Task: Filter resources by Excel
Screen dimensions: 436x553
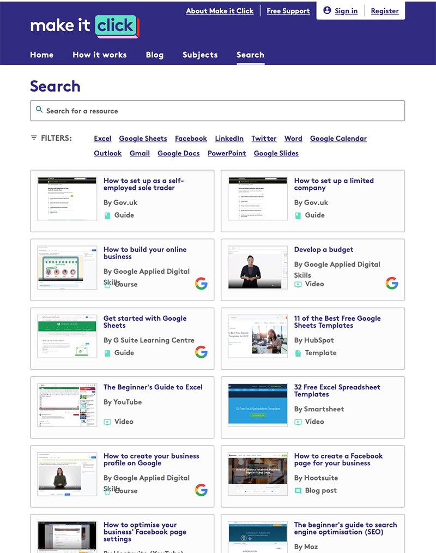Action: [x=102, y=139]
